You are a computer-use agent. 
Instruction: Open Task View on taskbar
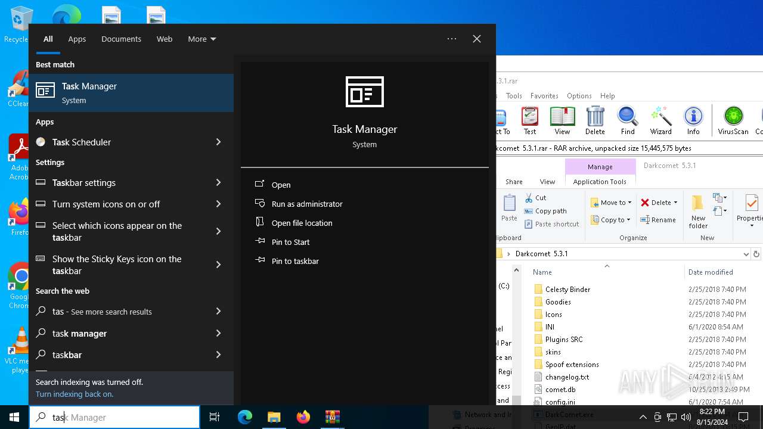tap(215, 417)
